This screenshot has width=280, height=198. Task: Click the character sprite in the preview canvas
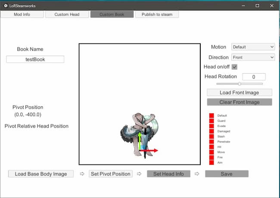coord(139,136)
